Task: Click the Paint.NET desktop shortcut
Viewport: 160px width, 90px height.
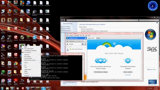Action: pos(28,12)
